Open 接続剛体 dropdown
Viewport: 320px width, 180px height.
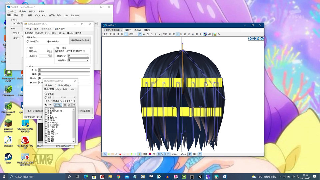pos(78,60)
